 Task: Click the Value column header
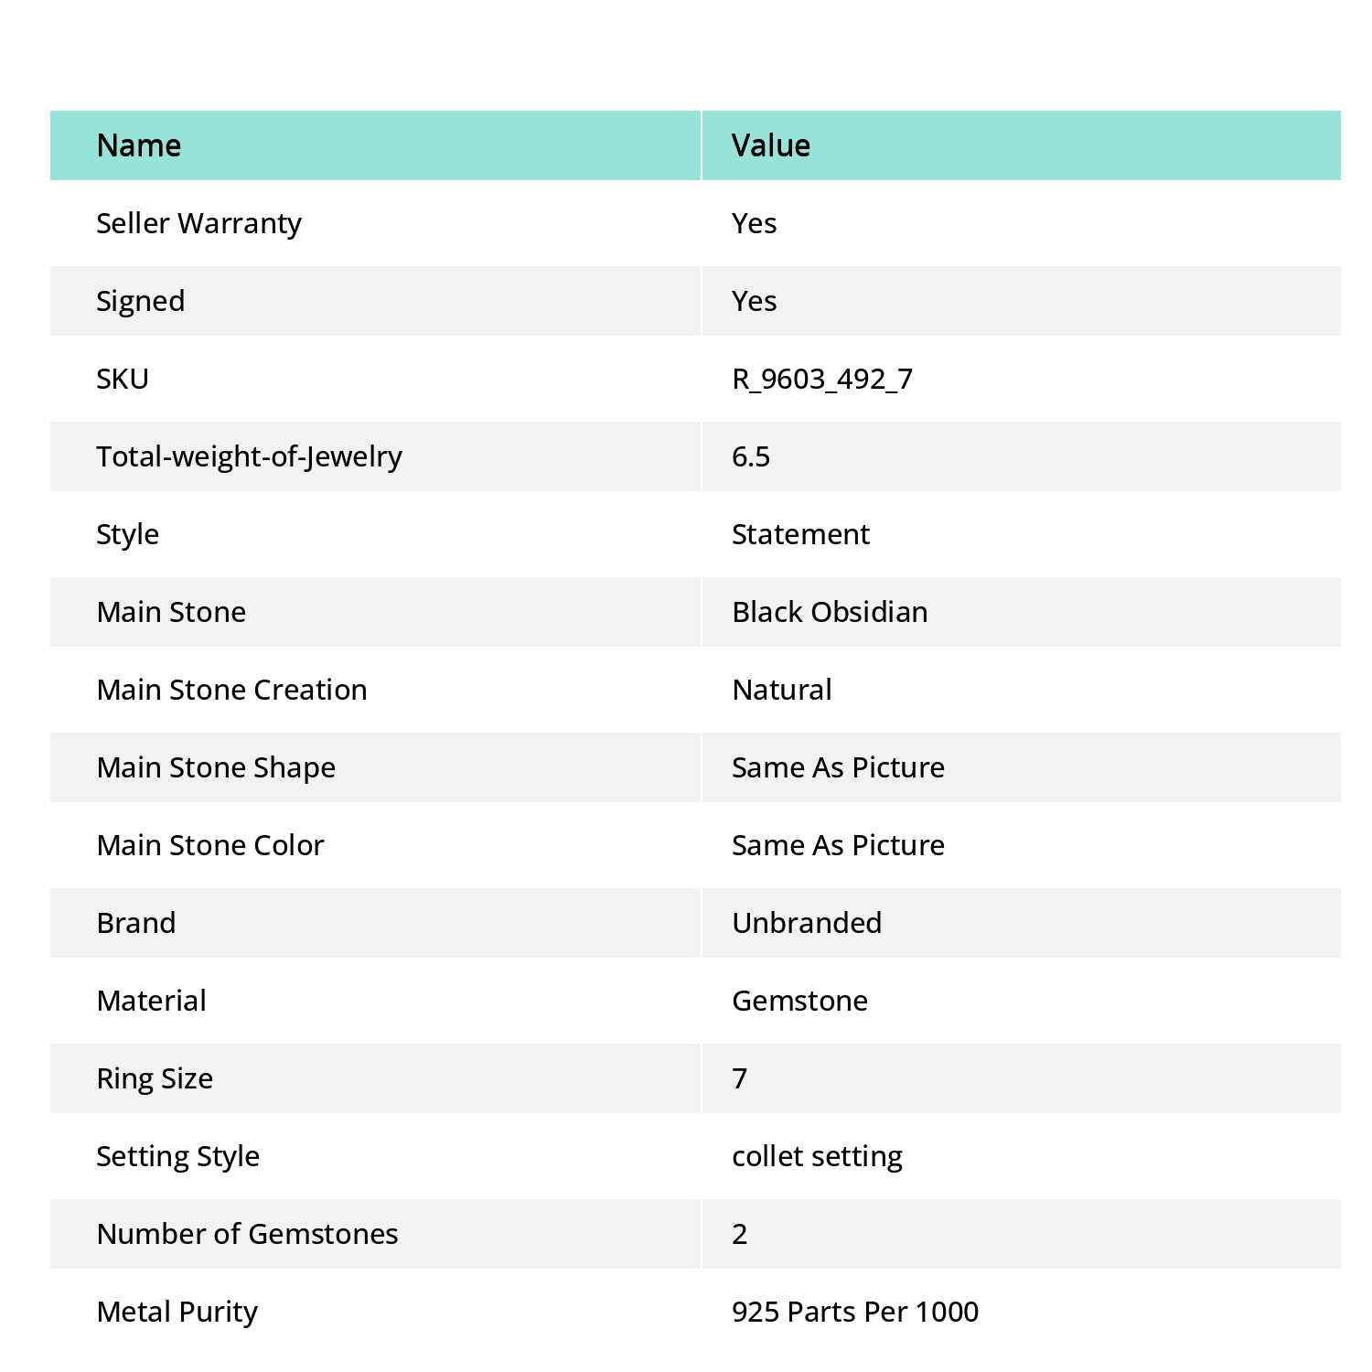pos(771,145)
